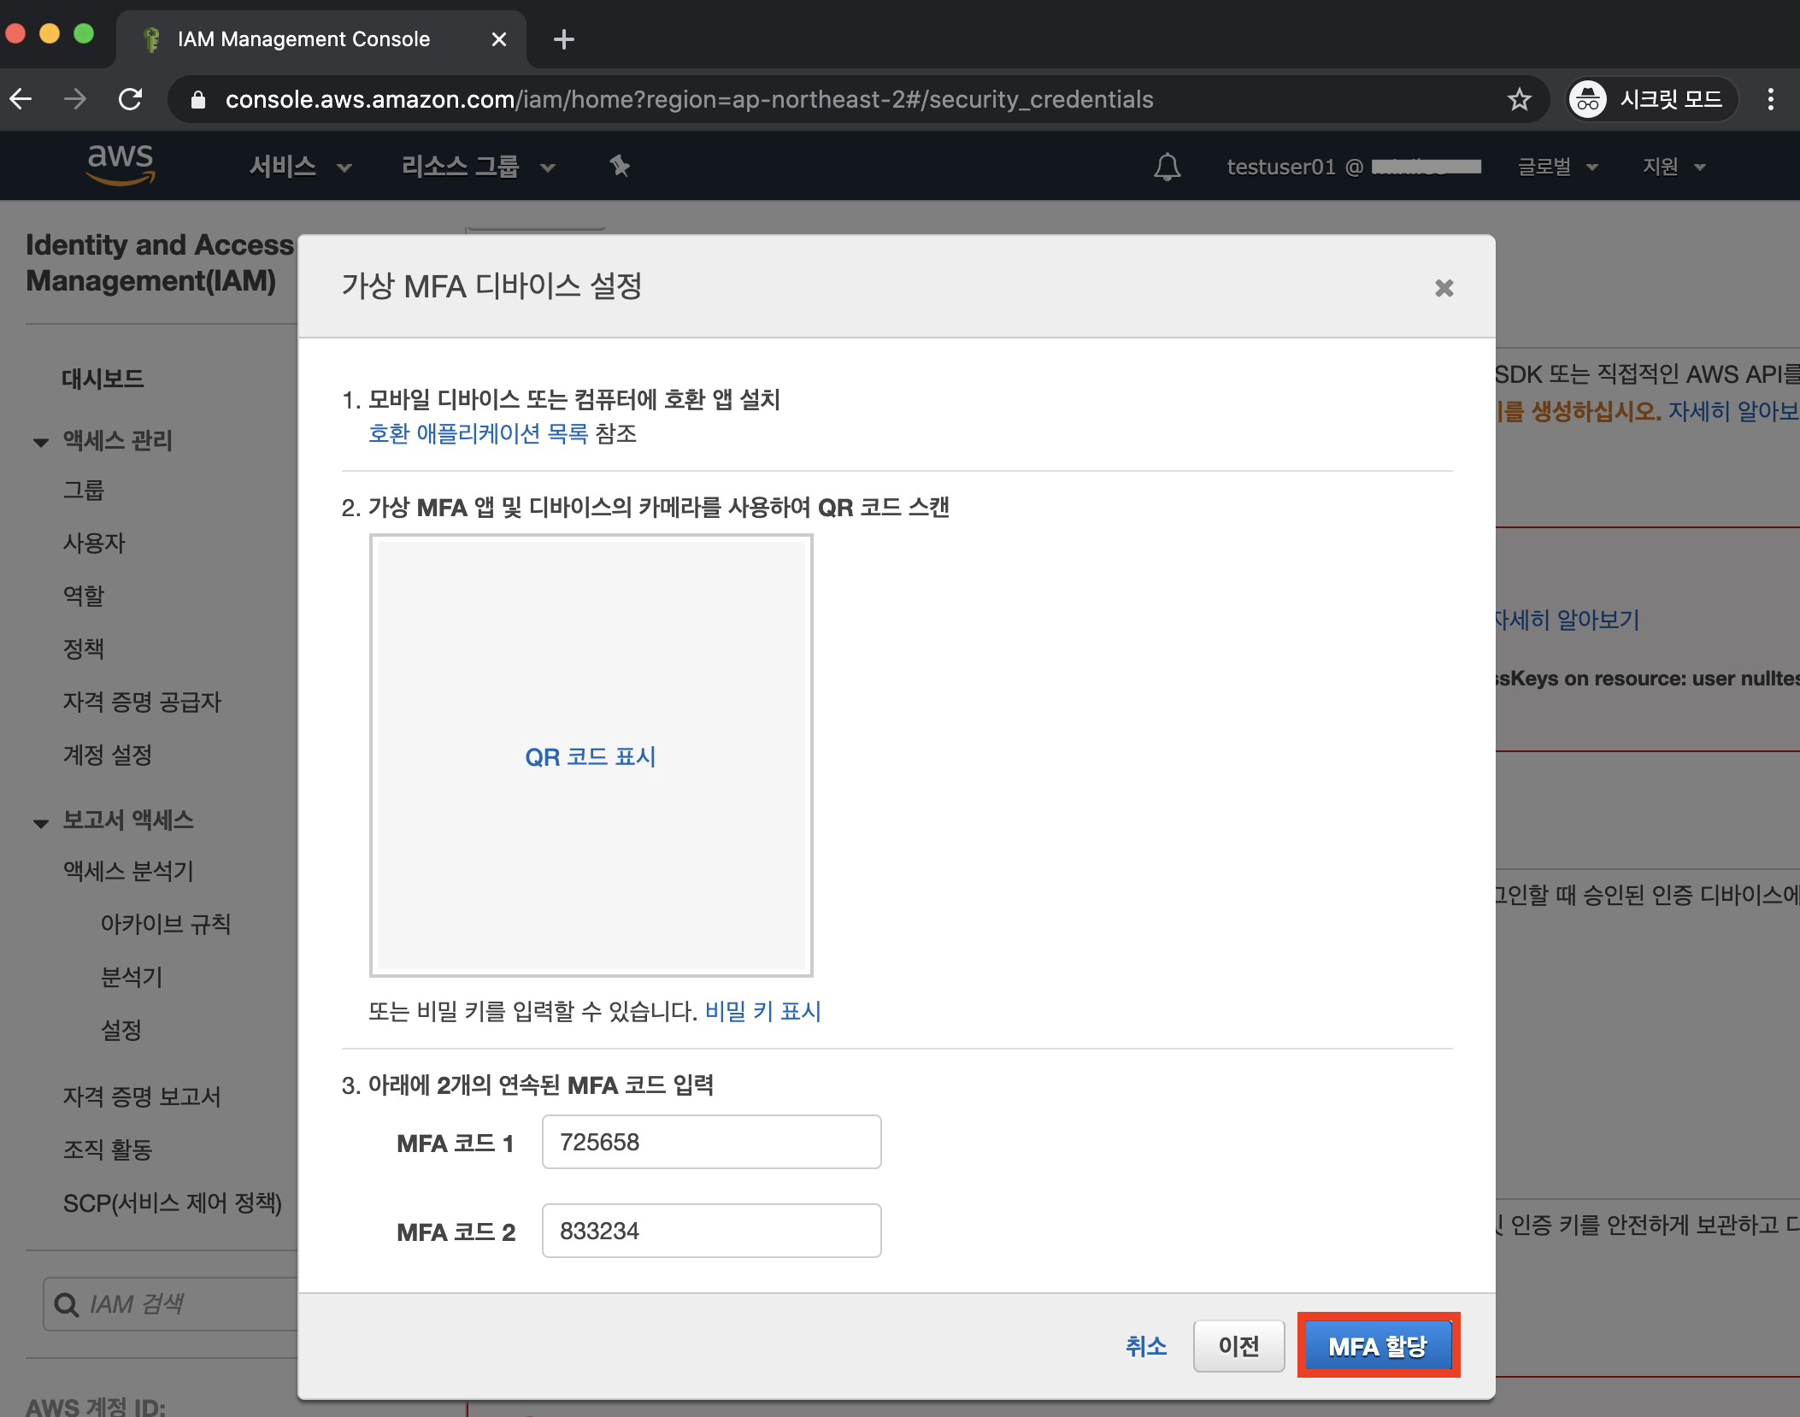Open the 서비스 dropdown menu
The image size is (1800, 1417).
(x=300, y=167)
